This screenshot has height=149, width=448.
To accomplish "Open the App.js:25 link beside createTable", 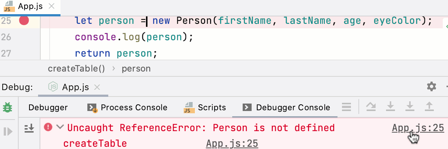I will 232,143.
